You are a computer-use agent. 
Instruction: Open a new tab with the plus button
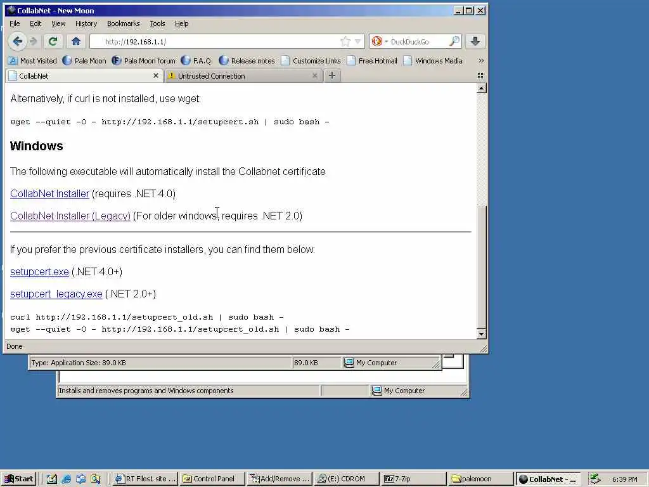(x=331, y=76)
